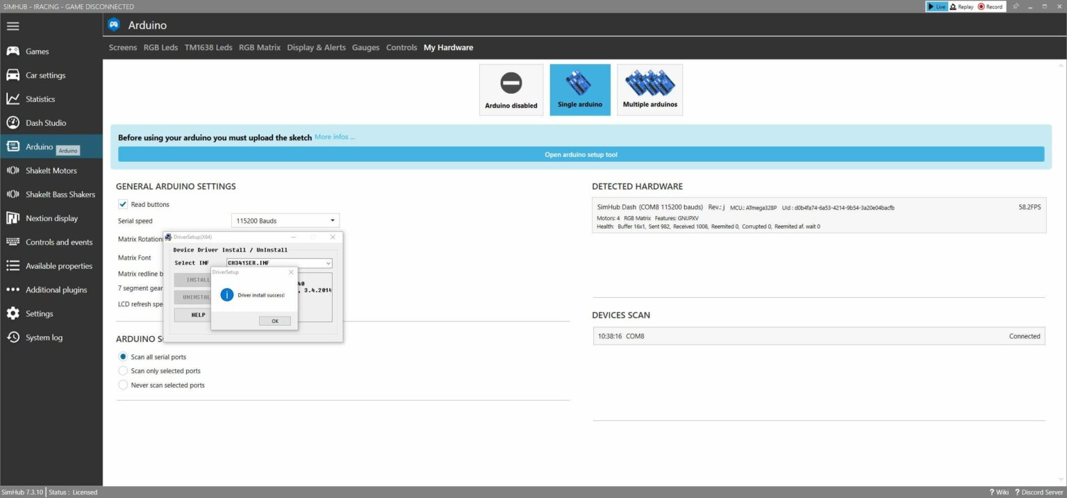The height and width of the screenshot is (498, 1067).
Task: Select Never scan selected ports option
Action: pyautogui.click(x=124, y=385)
